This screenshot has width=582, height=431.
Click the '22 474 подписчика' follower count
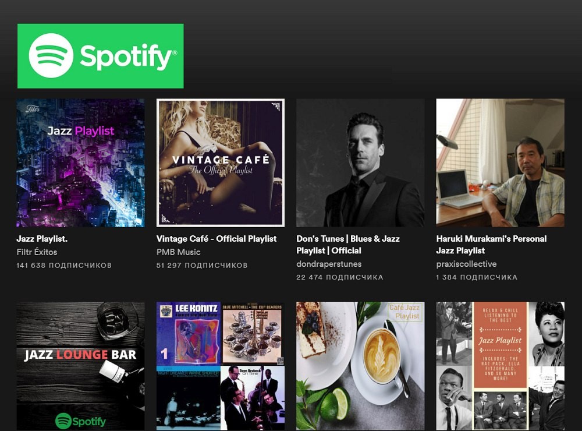(x=340, y=277)
